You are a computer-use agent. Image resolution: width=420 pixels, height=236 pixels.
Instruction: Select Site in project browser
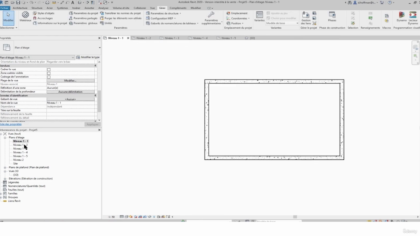coord(15,164)
